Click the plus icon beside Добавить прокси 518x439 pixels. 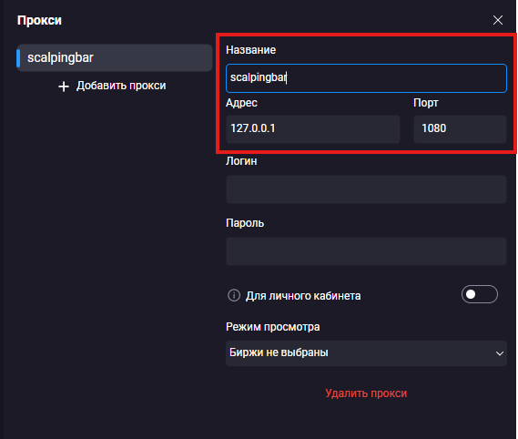[x=64, y=87]
